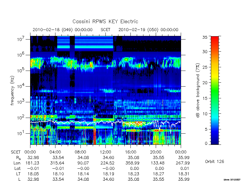
Task: Click the dark blue bottom of the colorbar
Action: 215,141
